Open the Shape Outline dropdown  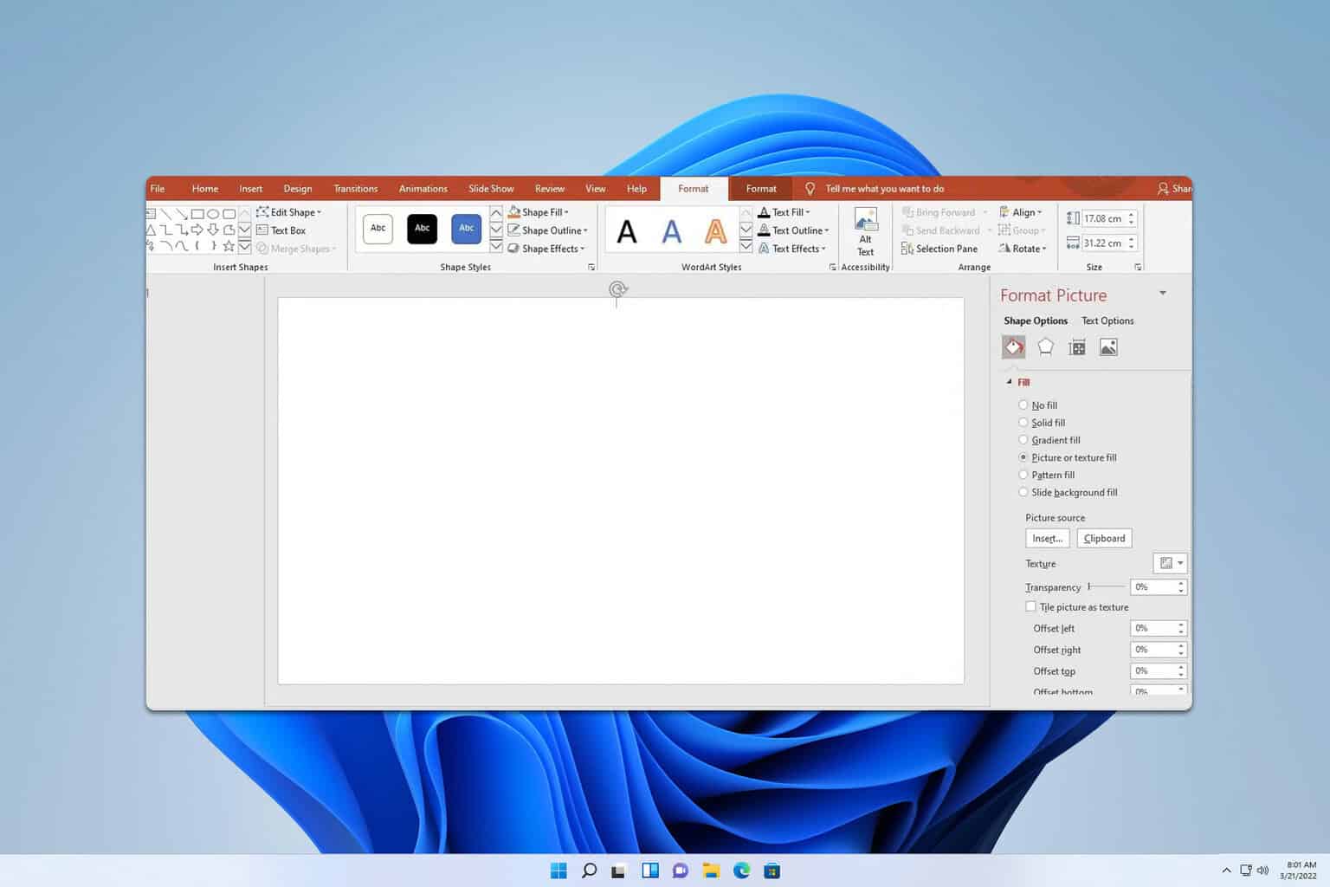pos(548,230)
